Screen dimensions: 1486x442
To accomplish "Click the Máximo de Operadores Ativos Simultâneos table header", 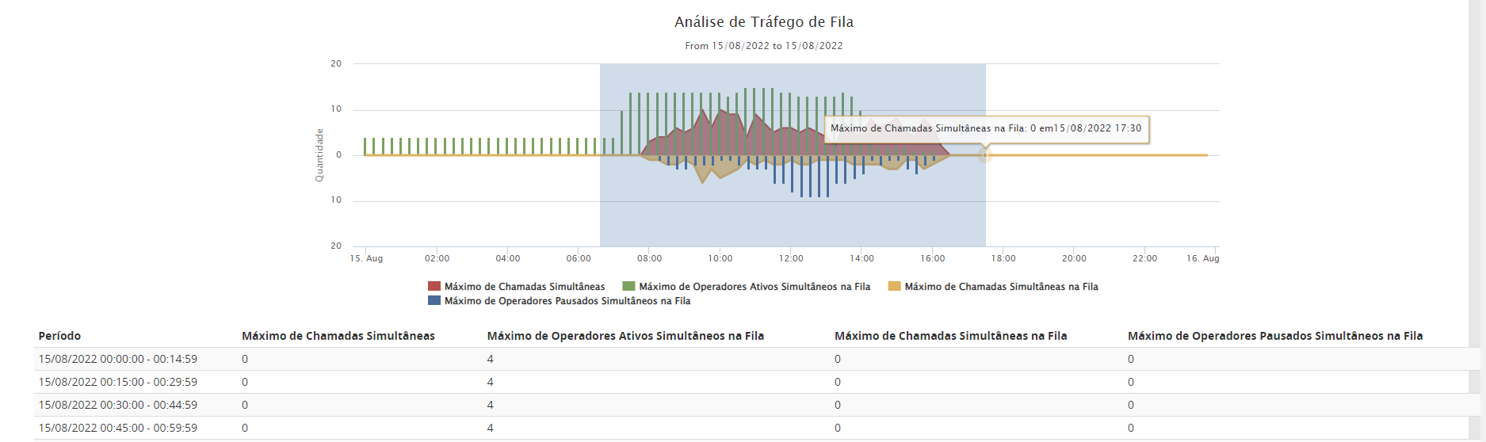I will click(x=625, y=336).
